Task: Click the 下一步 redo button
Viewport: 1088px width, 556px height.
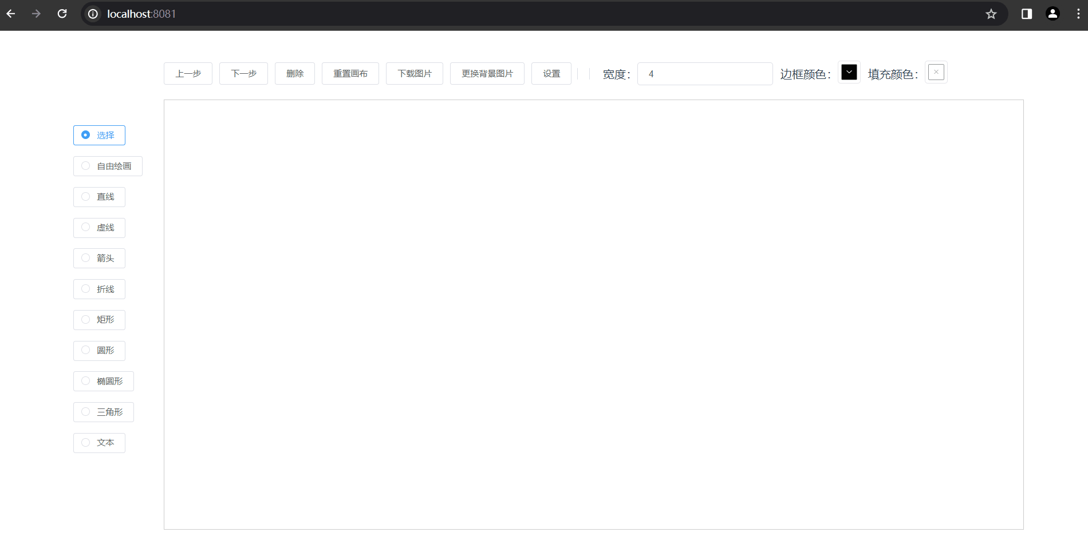Action: [243, 74]
